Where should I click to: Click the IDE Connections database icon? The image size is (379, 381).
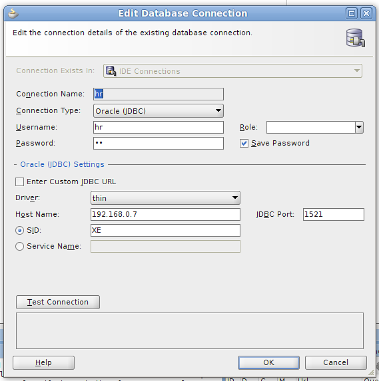coord(111,71)
